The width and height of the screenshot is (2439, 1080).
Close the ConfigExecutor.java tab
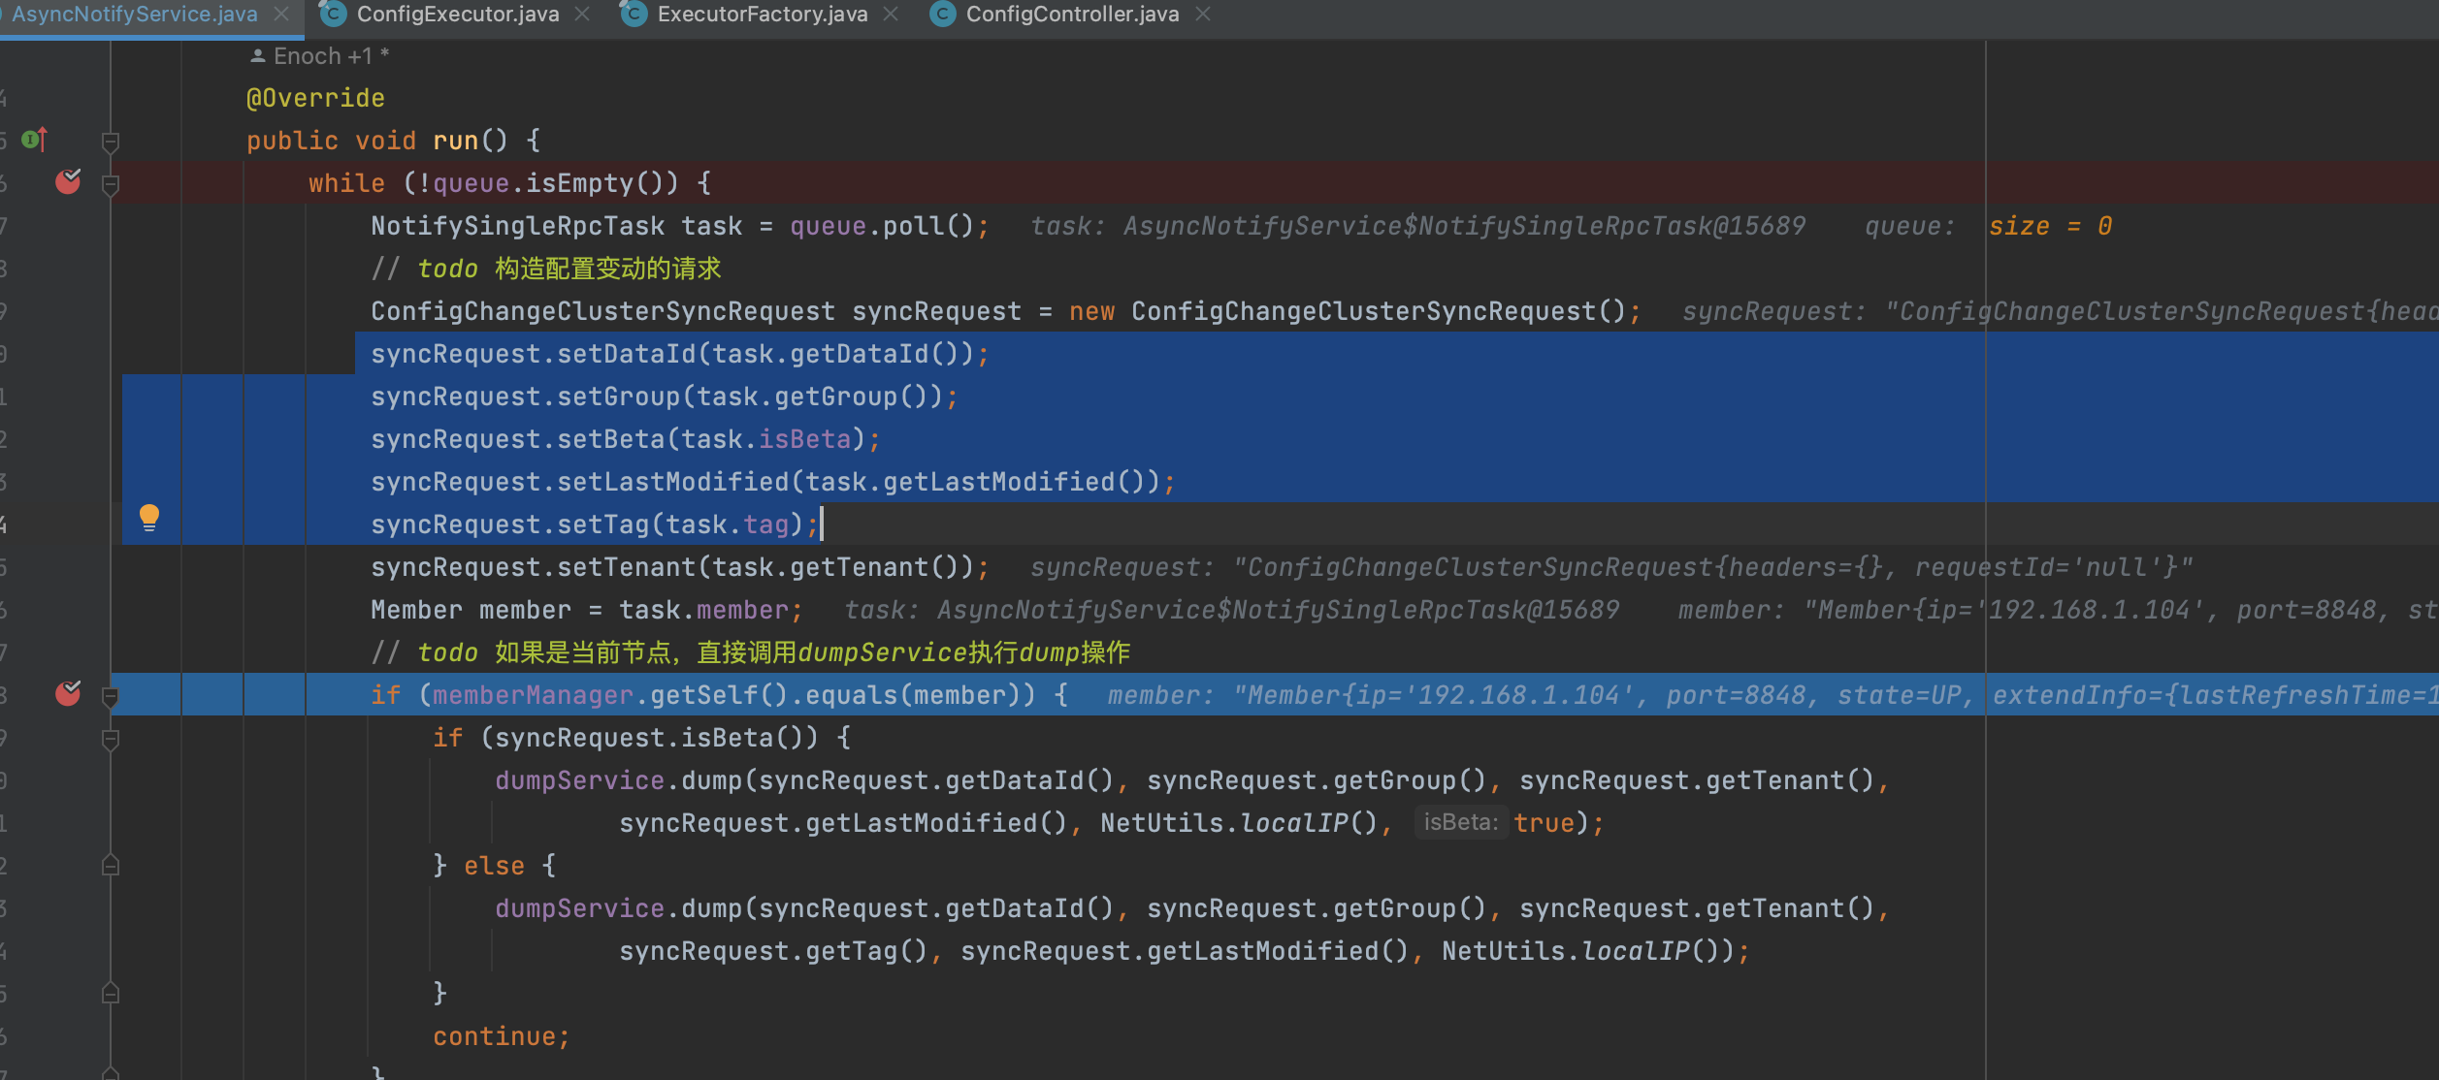pos(582,15)
